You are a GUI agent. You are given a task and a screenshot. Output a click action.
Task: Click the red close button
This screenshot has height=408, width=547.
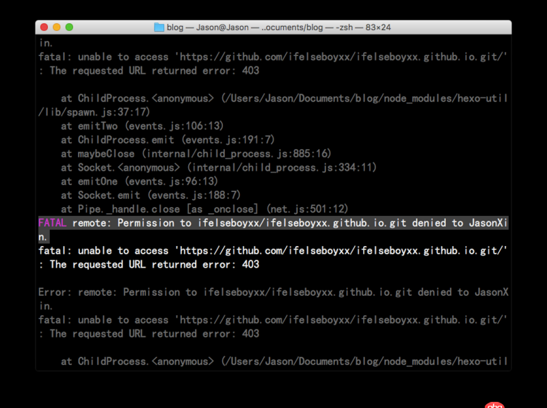click(x=43, y=27)
